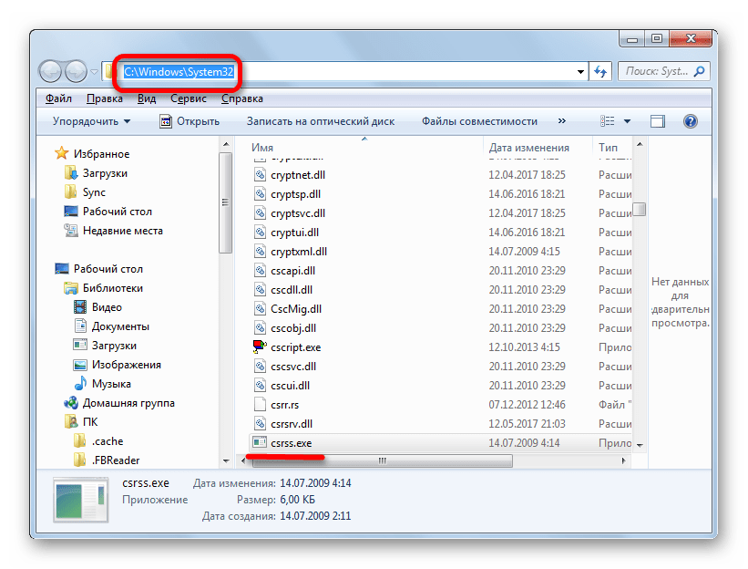
Task: Open the Сервис menu
Action: pyautogui.click(x=189, y=98)
